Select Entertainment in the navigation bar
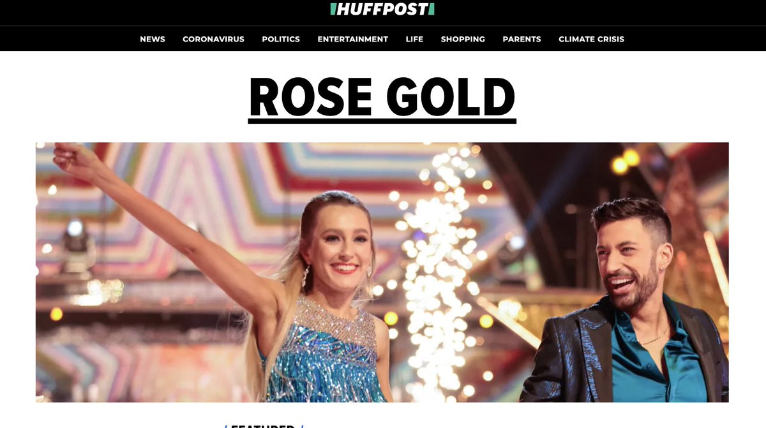 tap(353, 39)
